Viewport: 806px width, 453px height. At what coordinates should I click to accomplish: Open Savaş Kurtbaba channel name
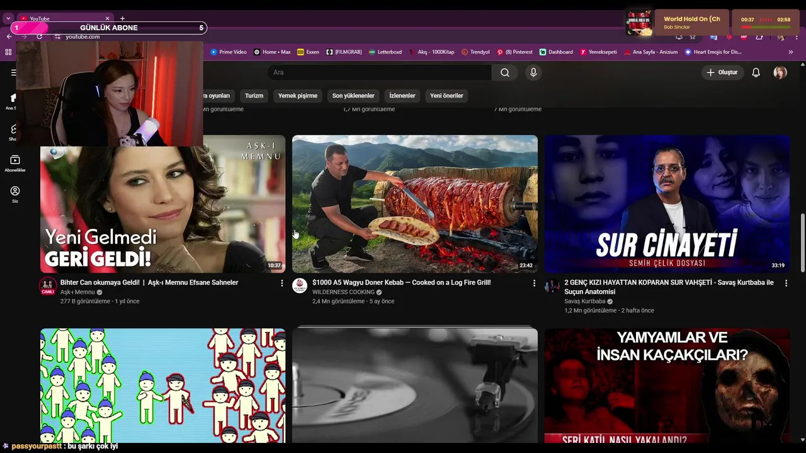[584, 301]
